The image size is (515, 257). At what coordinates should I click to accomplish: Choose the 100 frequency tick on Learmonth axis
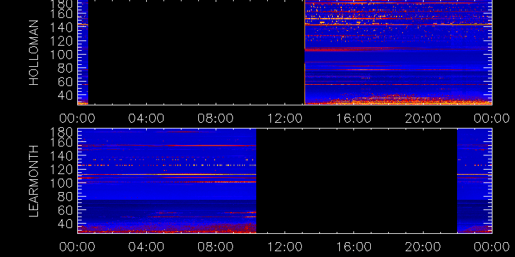click(61, 183)
